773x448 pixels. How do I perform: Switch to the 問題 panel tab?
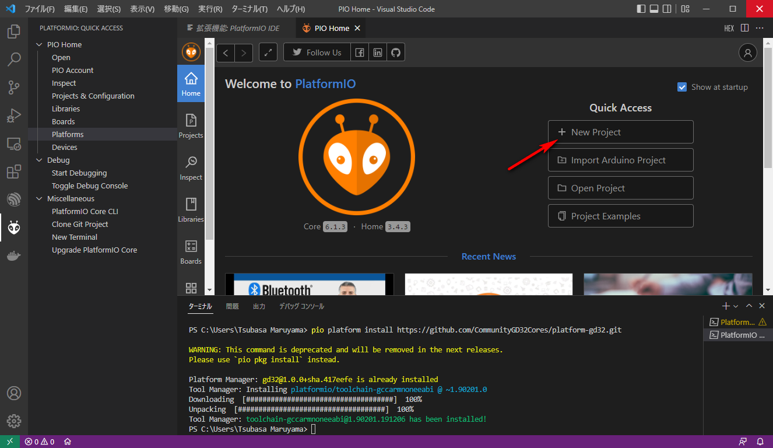[232, 306]
